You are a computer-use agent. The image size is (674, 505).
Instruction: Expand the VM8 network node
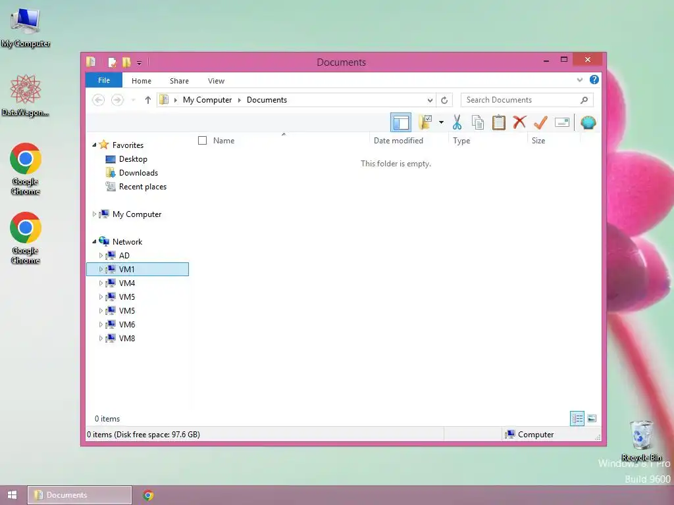101,339
